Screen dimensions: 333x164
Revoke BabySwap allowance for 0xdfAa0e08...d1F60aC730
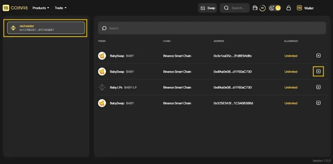click(x=318, y=71)
